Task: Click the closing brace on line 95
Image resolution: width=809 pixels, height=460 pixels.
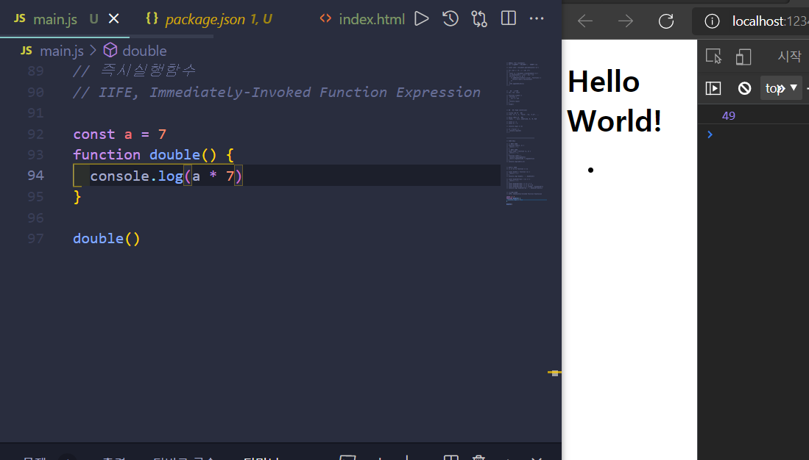Action: (x=77, y=197)
